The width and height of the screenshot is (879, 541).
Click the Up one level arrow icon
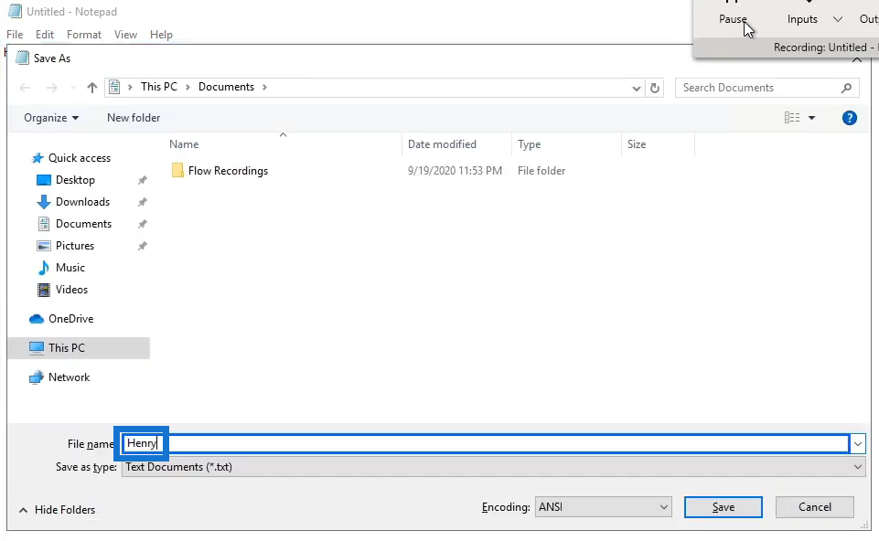tap(92, 88)
